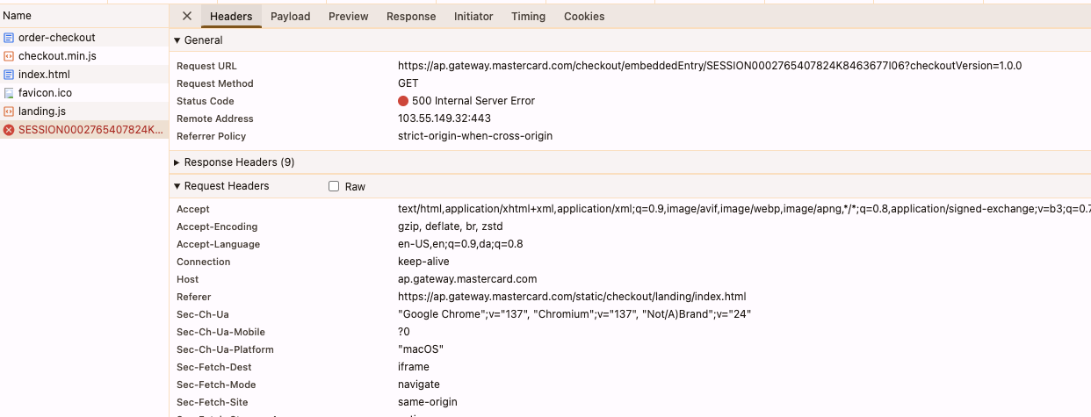Switch to the Response tab

click(411, 16)
